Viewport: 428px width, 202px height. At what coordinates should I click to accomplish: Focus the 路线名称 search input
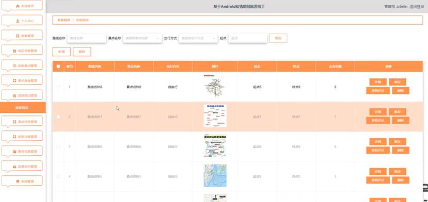[87, 38]
